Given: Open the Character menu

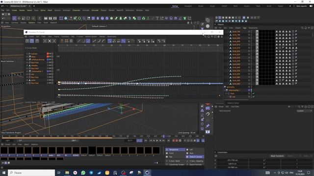Looking at the screenshot, I should [77, 10].
